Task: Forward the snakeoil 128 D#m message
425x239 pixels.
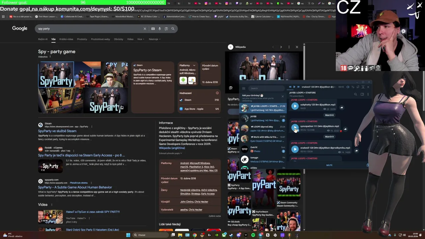Action: pyautogui.click(x=356, y=151)
